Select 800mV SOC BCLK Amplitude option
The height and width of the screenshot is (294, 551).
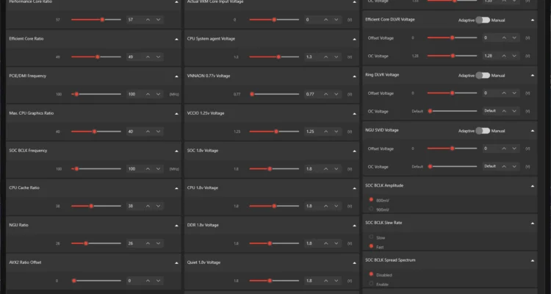(371, 199)
